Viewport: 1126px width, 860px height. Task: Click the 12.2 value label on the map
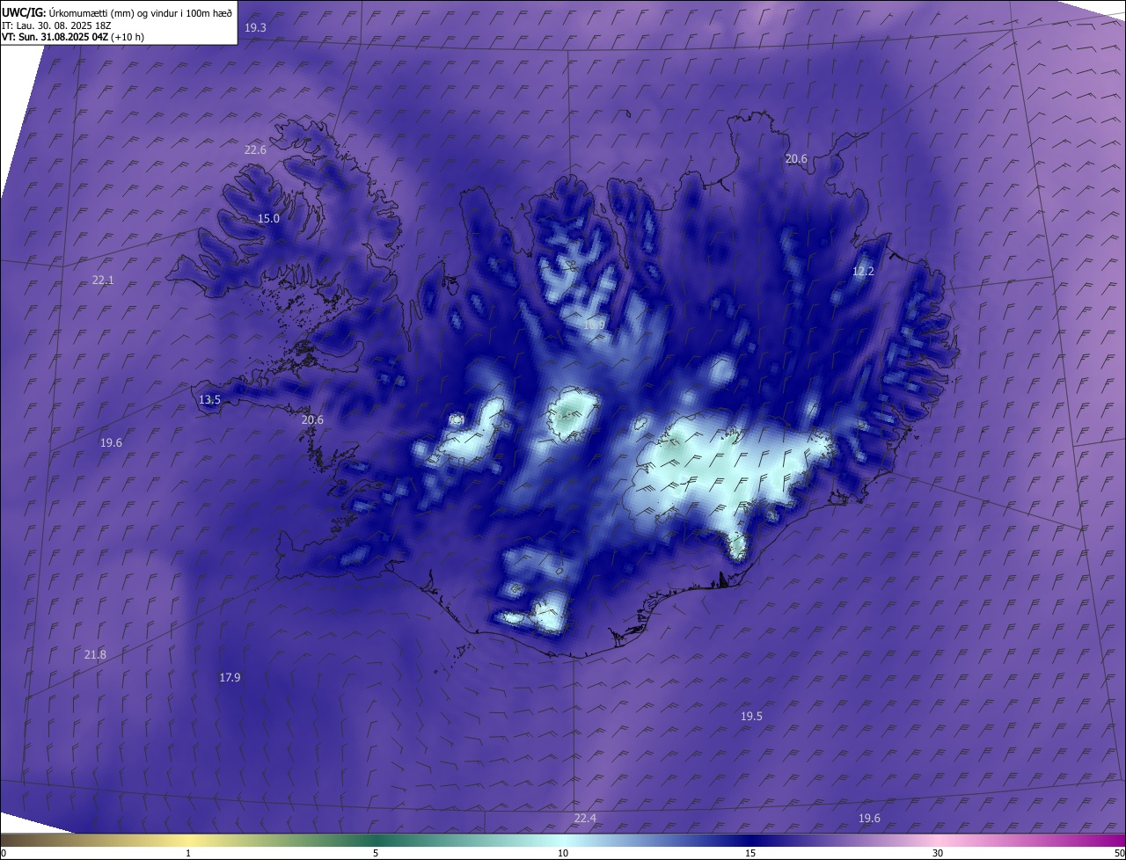864,272
